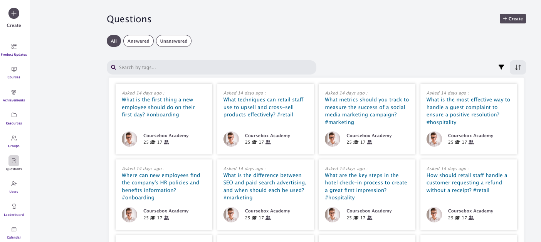The image size is (541, 242).
Task: Click author avatar on upsell retail card
Action: coord(231,139)
